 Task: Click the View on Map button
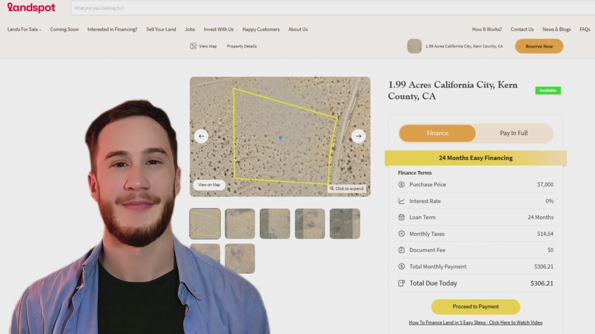209,185
